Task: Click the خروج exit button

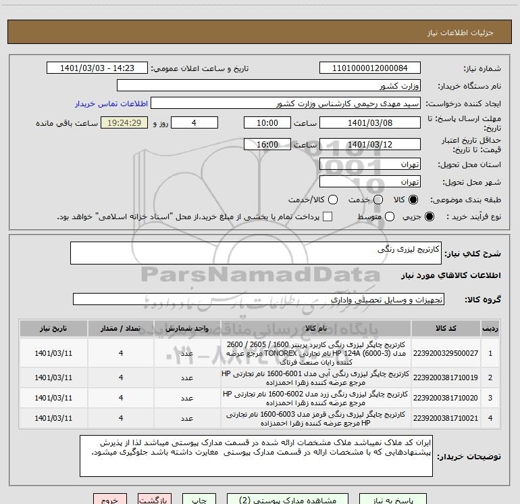Action: [x=110, y=499]
